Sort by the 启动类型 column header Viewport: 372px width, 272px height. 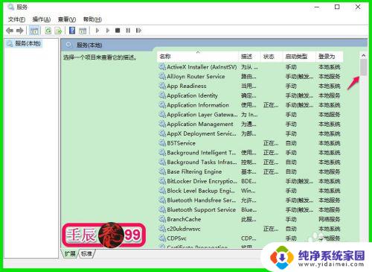click(299, 57)
